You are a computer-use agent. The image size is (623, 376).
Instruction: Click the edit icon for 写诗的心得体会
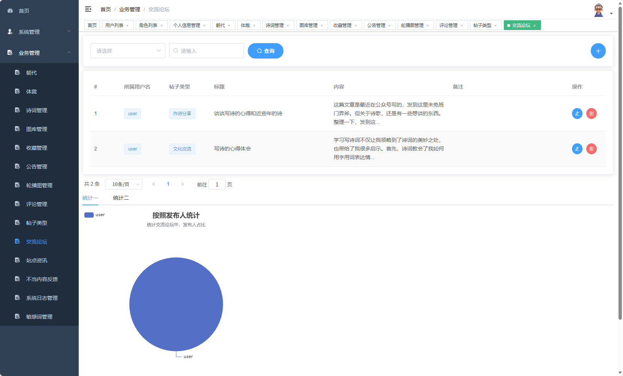577,149
